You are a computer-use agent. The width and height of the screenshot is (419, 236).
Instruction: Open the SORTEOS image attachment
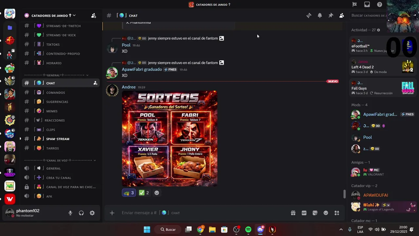[170, 139]
